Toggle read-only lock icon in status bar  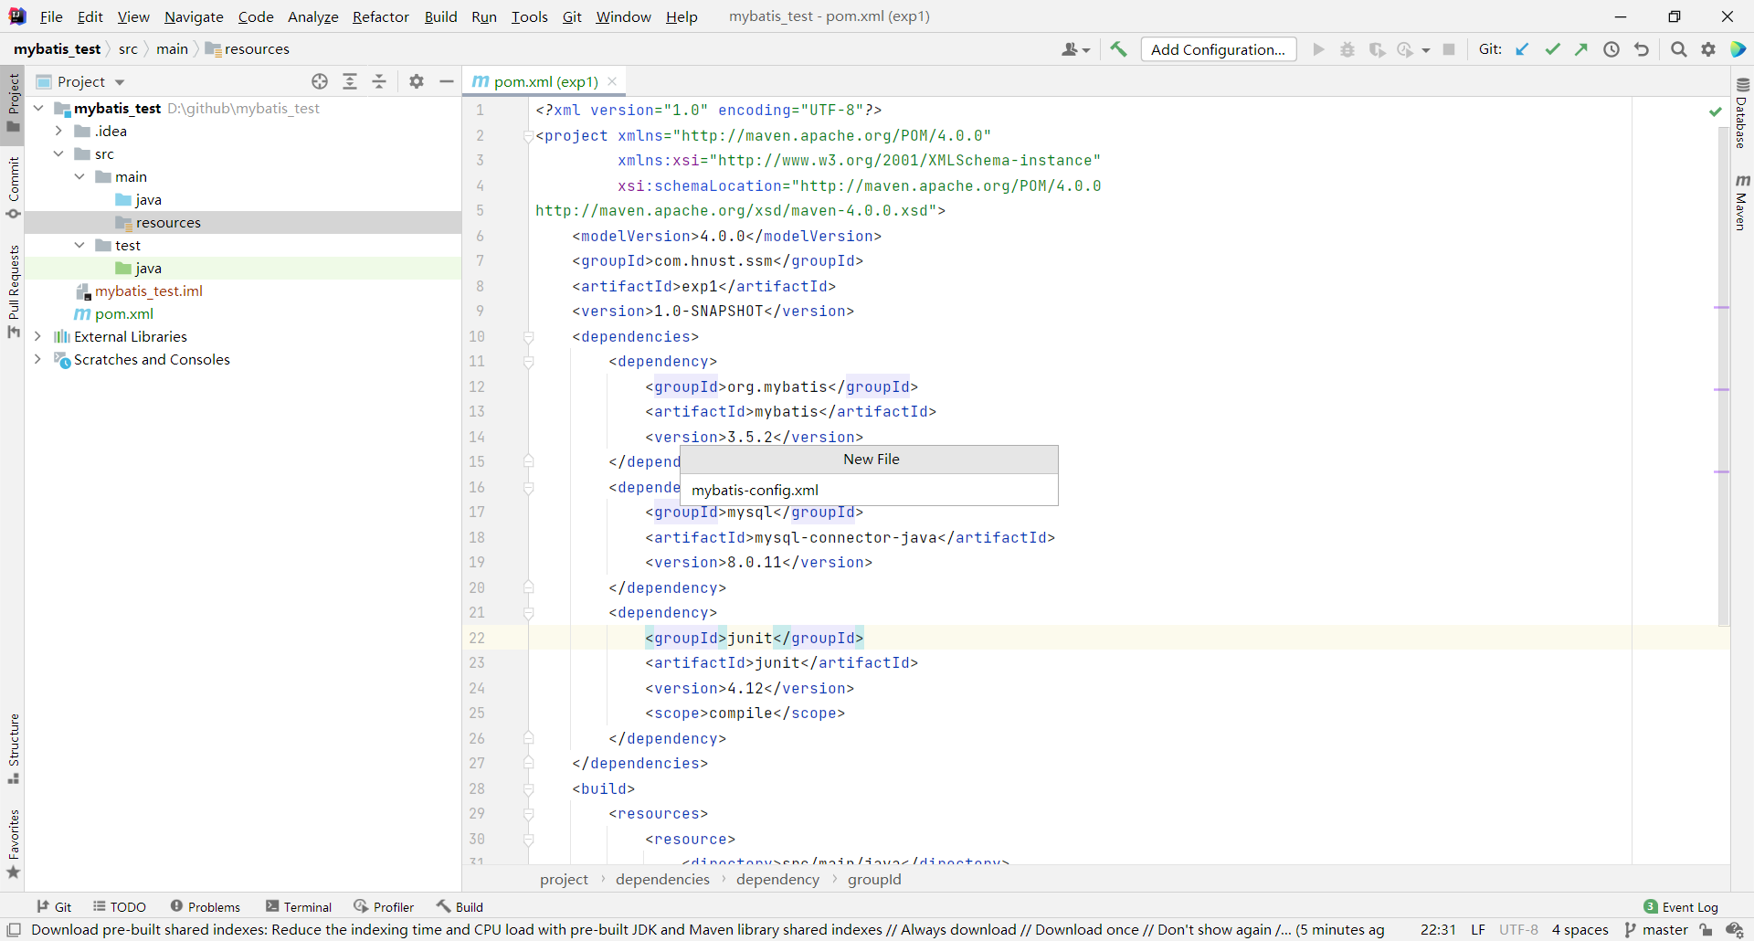tap(1706, 930)
